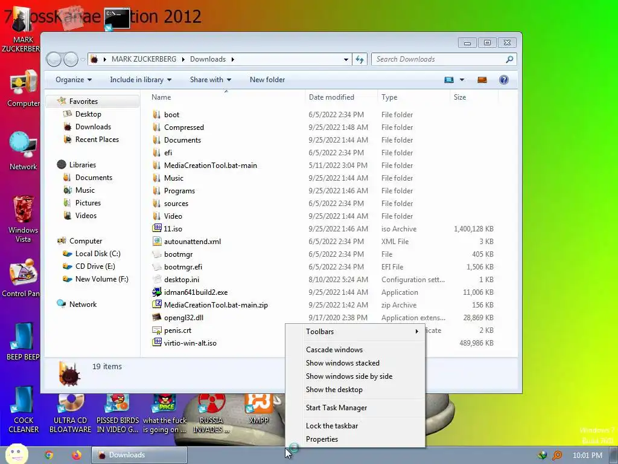The width and height of the screenshot is (618, 464).
Task: Click the search magnifier icon
Action: (x=509, y=59)
